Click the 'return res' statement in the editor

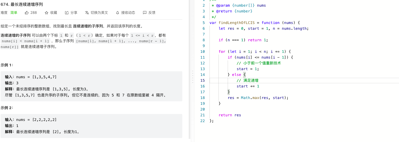click(230, 115)
